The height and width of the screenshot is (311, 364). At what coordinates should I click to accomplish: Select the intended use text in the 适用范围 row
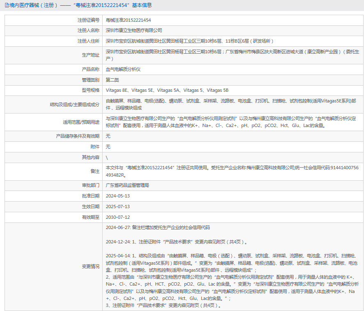231,122
